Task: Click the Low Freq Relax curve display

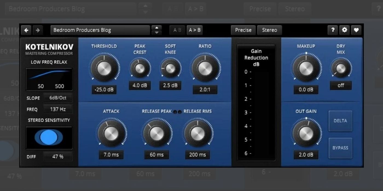Action: (49, 79)
